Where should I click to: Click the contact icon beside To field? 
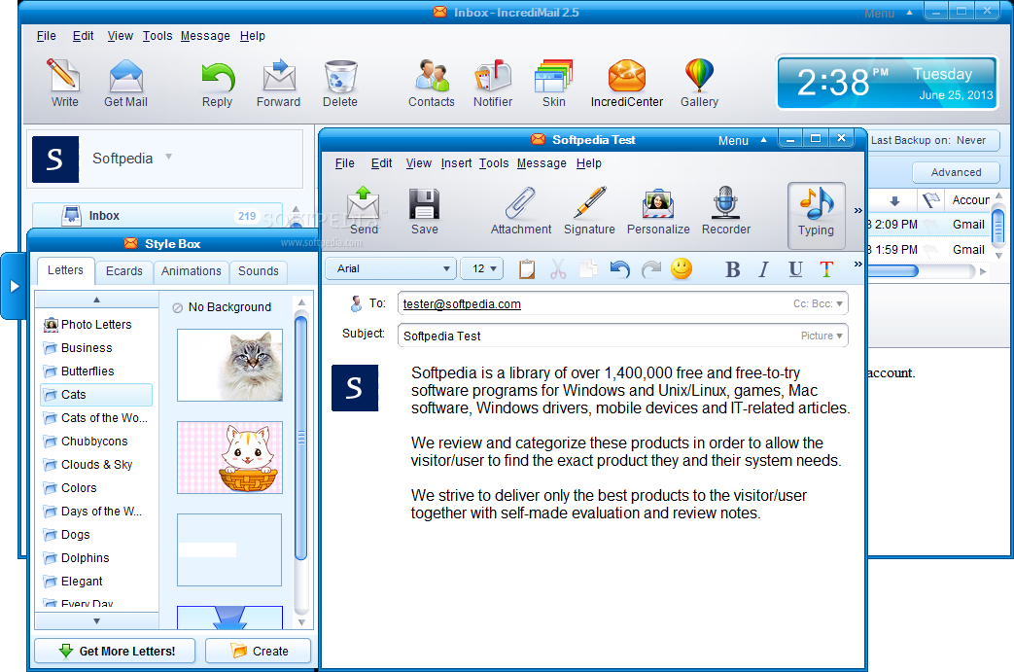tap(356, 303)
